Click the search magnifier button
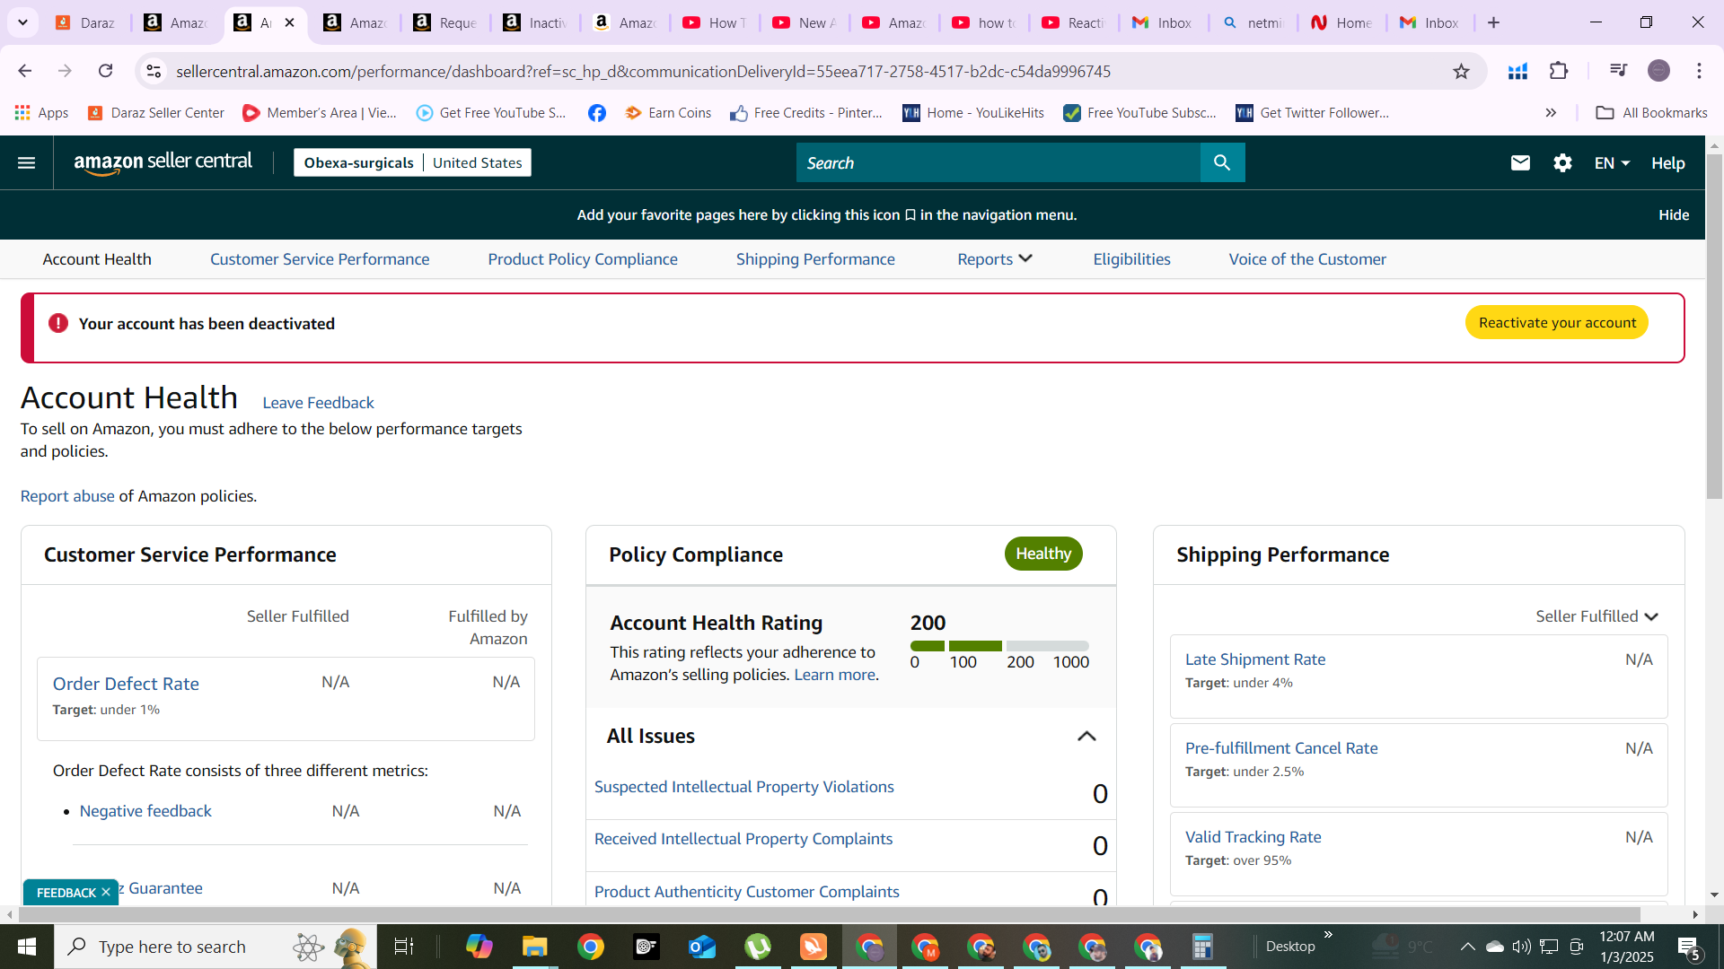 (1222, 162)
